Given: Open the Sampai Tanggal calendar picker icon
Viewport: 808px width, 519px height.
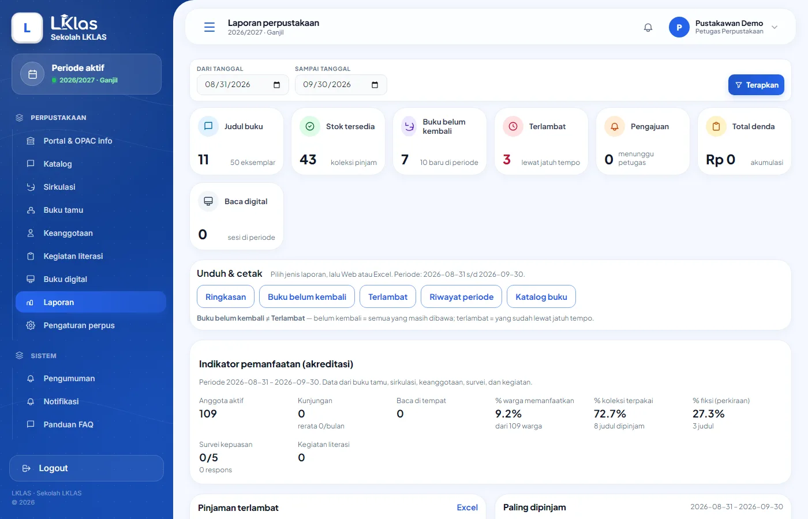Looking at the screenshot, I should click(375, 85).
